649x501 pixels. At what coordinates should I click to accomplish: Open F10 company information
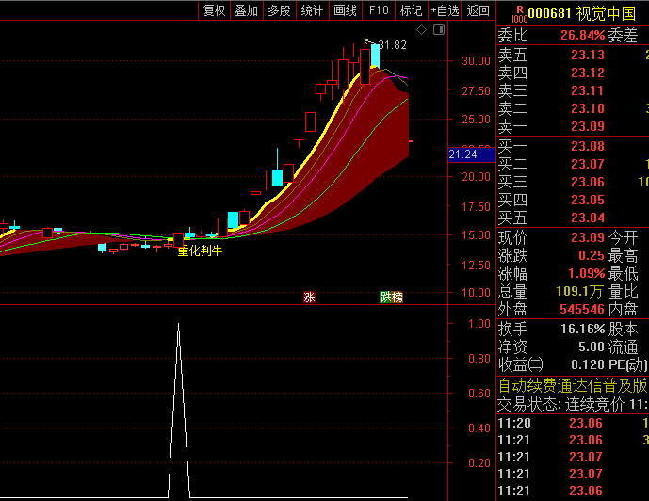tap(379, 10)
